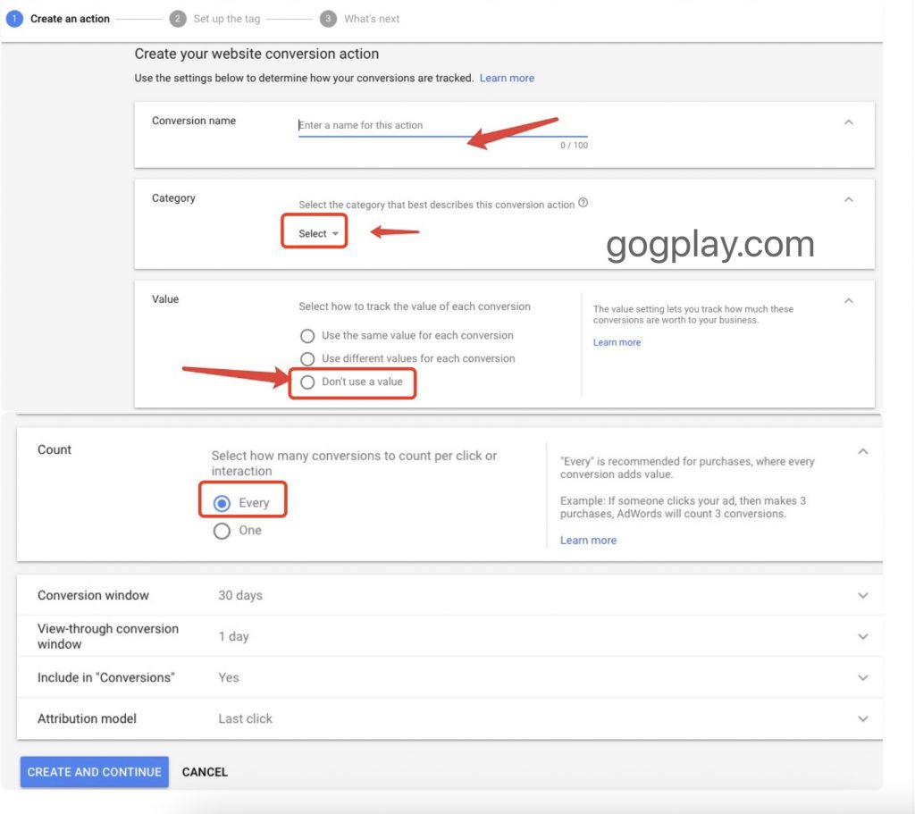Click the '30 days' conversion window value
This screenshot has height=814, width=915.
[x=240, y=595]
